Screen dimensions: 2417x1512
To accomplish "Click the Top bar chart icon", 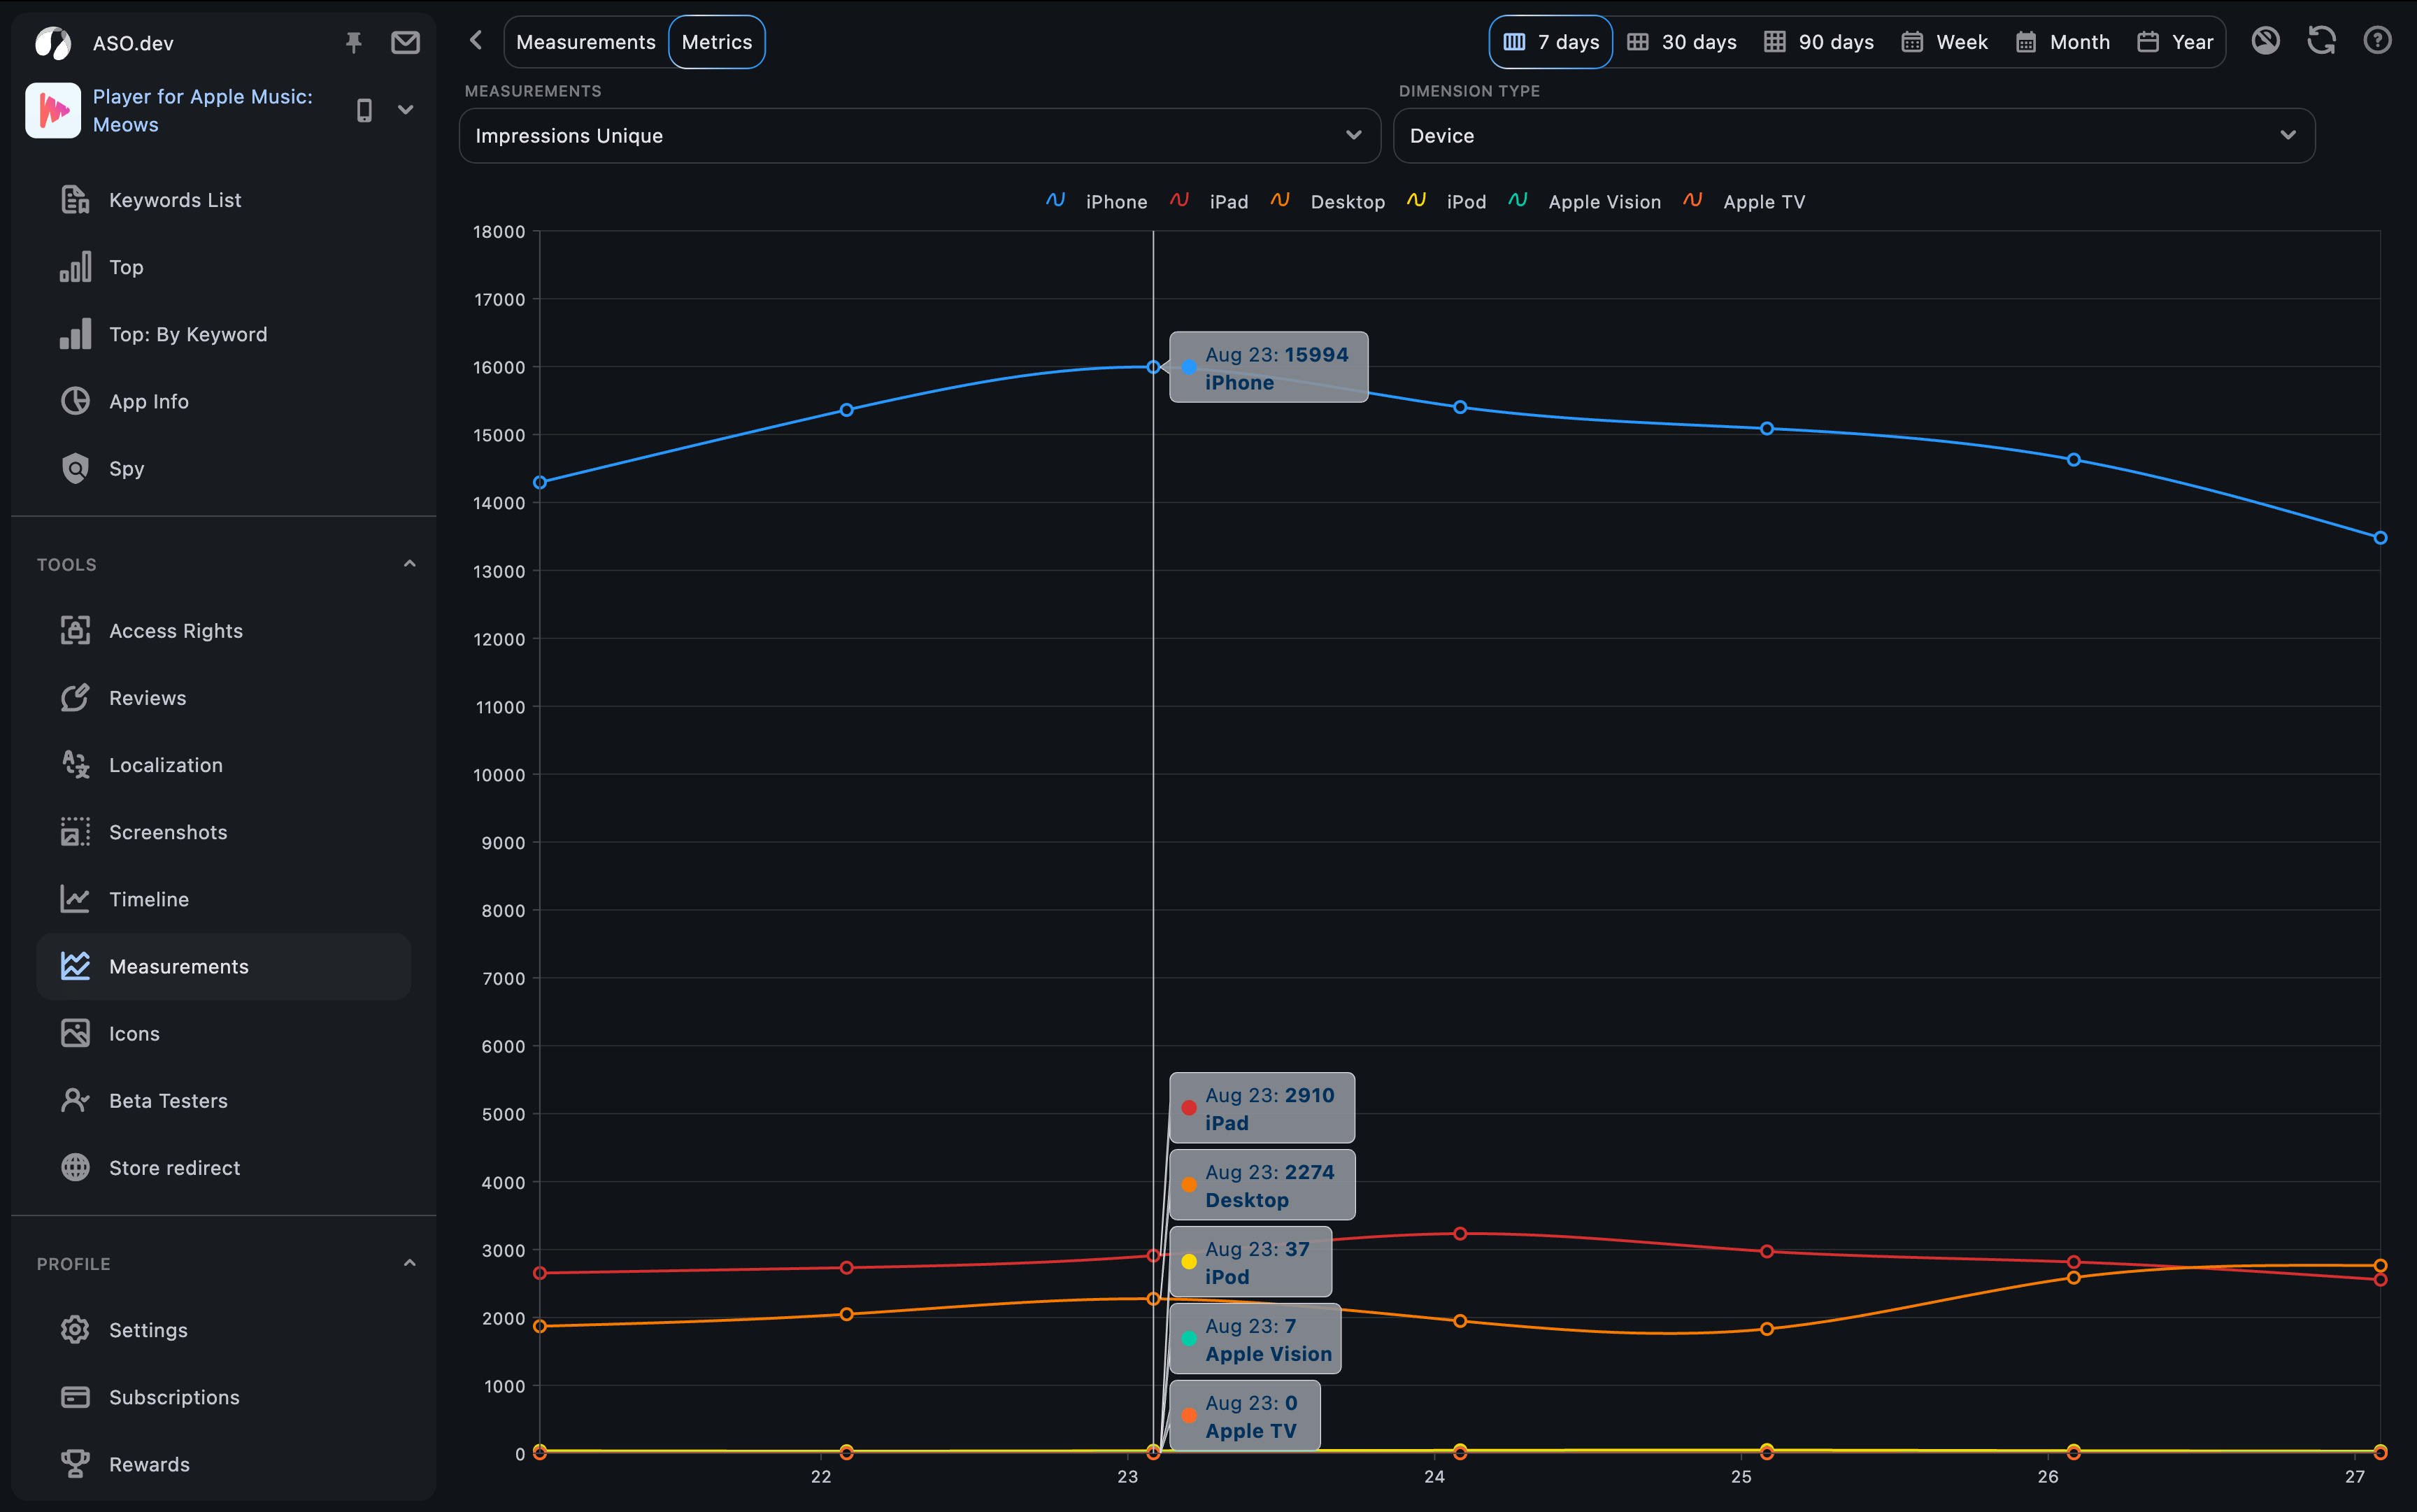I will click(x=75, y=267).
